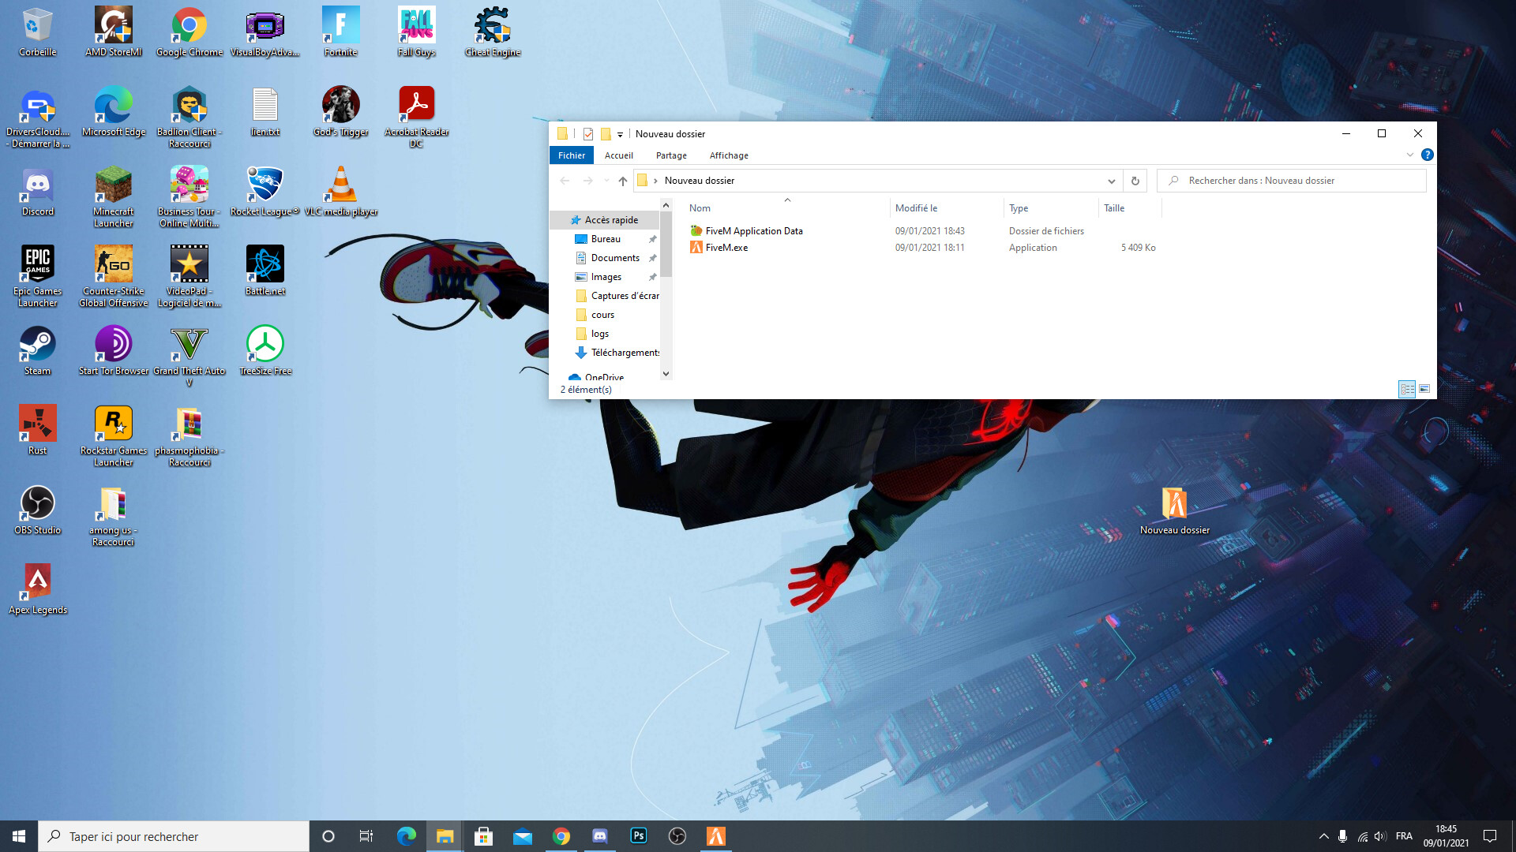Expand the ribbon with the chevron

[1410, 155]
